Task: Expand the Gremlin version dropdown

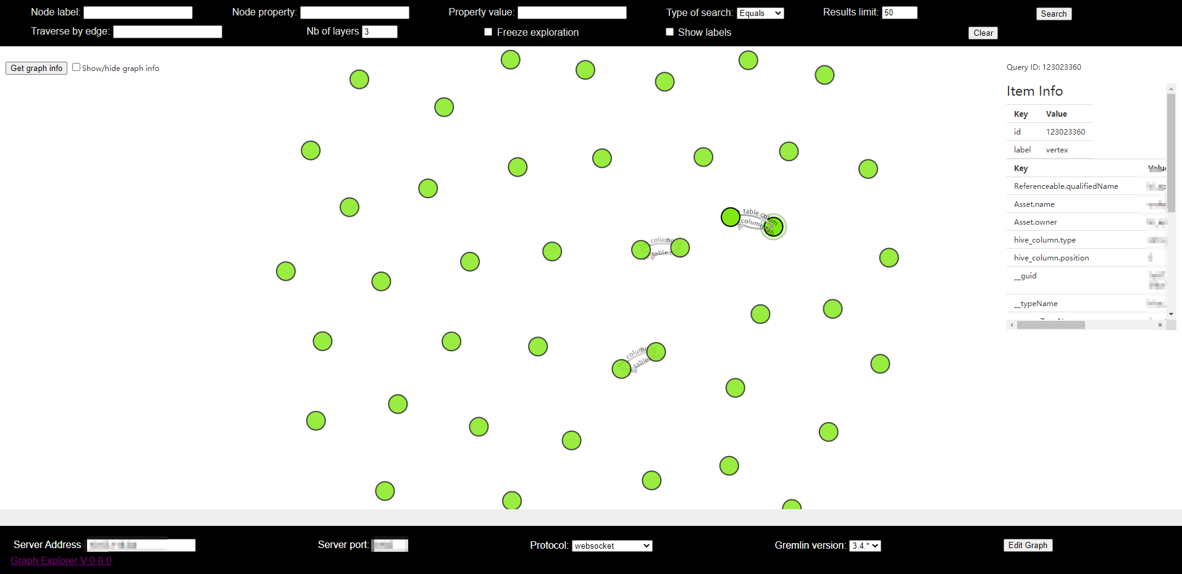Action: [x=865, y=546]
